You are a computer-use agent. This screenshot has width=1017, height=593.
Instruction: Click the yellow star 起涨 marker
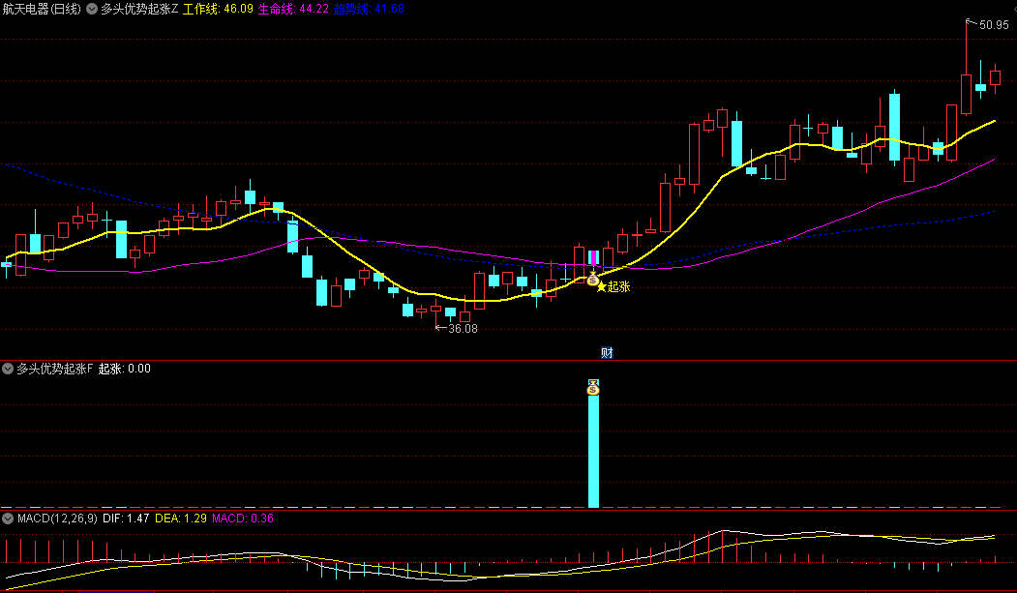(613, 286)
